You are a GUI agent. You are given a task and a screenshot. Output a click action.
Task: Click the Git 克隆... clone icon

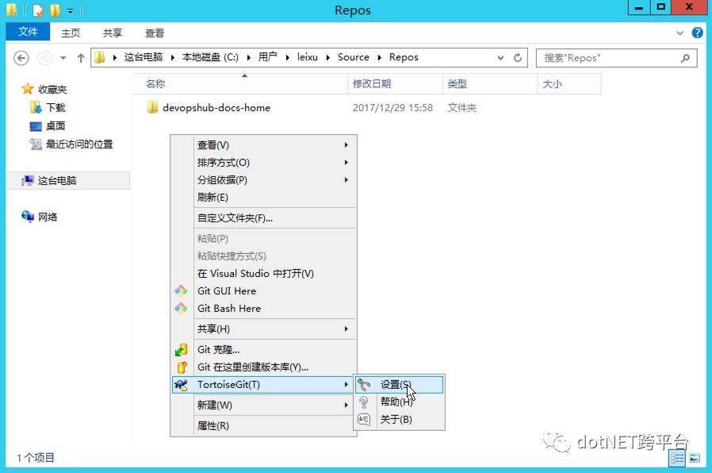[x=182, y=350]
